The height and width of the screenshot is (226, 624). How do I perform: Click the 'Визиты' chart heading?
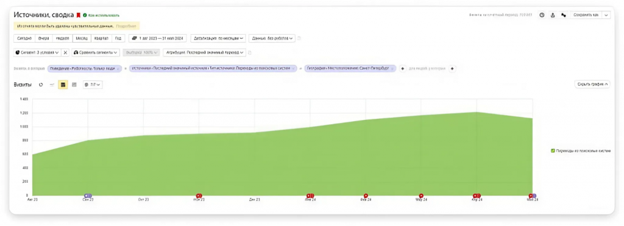23,84
